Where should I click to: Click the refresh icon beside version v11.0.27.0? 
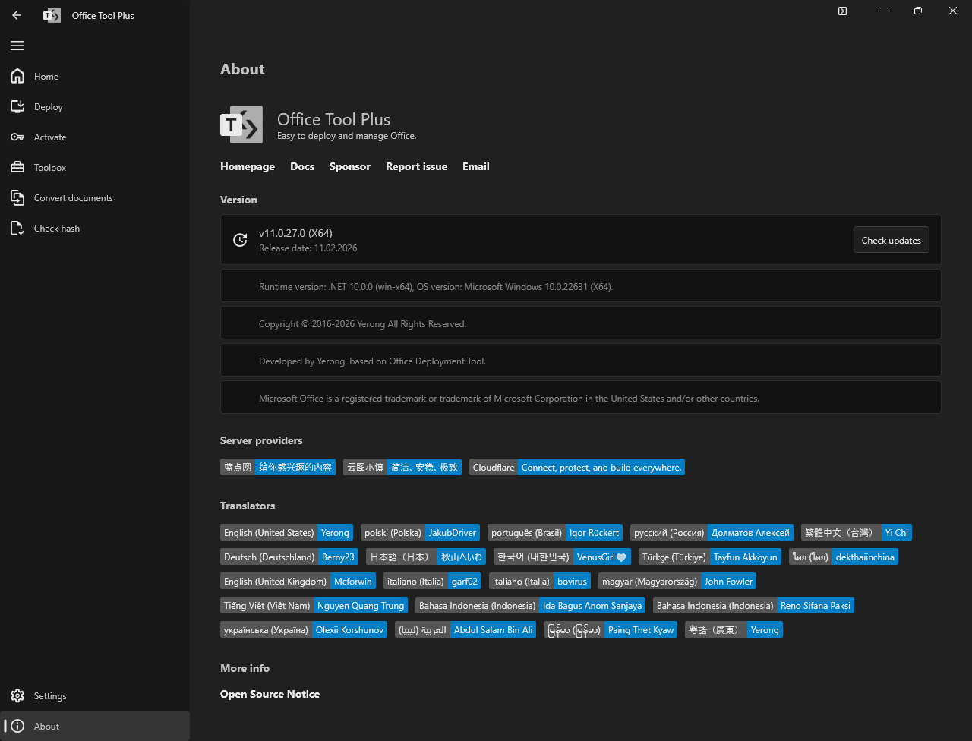[240, 240]
